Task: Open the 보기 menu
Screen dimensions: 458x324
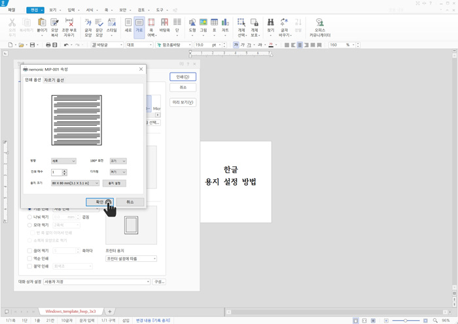Action: [x=54, y=10]
